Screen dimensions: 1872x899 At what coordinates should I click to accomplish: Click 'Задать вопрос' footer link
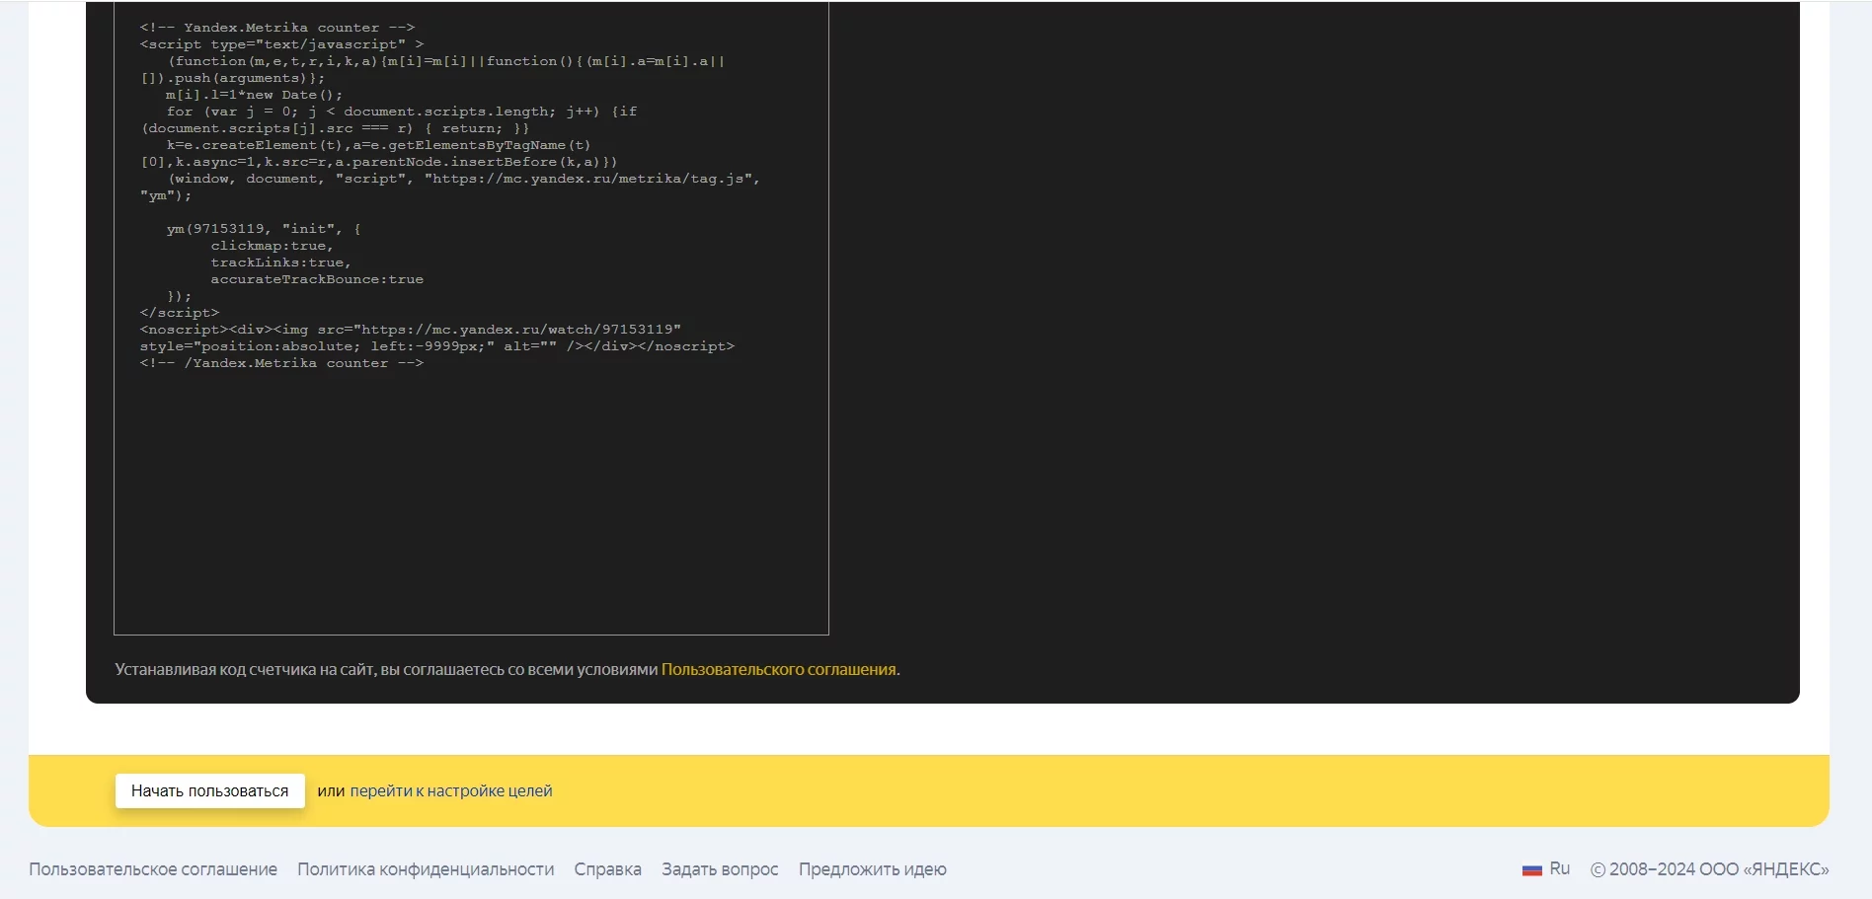pos(720,869)
